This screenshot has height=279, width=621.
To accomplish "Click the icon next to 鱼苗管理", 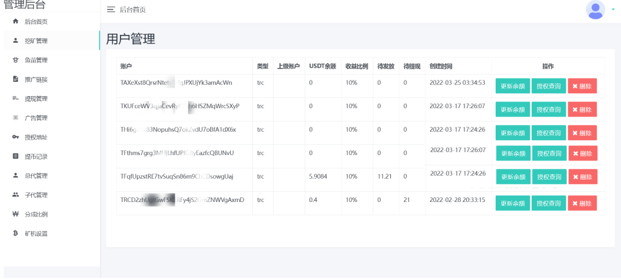I will 16,60.
